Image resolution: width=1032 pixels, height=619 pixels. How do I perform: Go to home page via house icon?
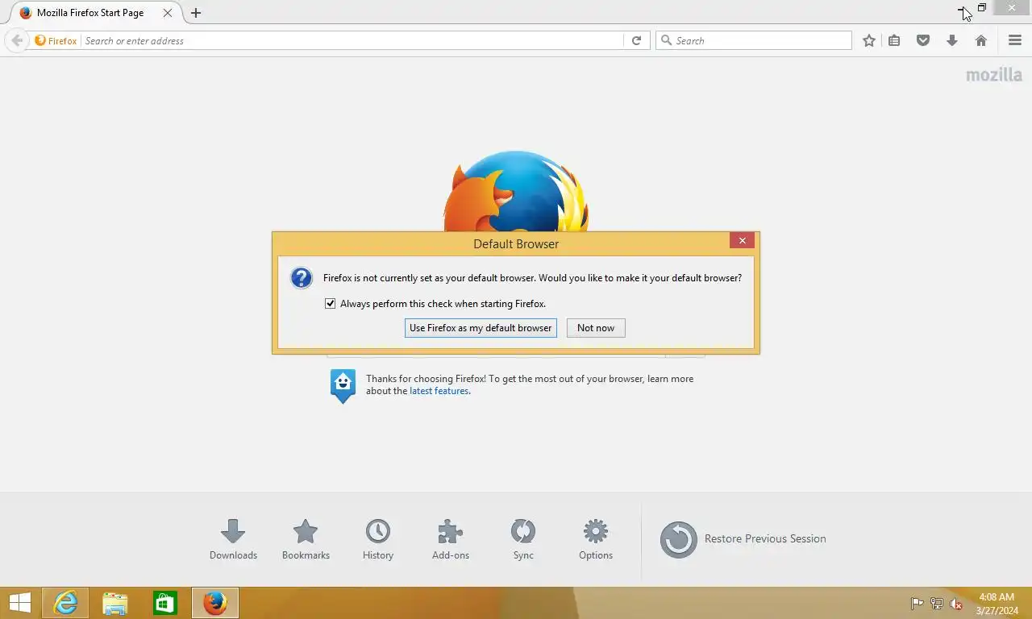(x=981, y=40)
